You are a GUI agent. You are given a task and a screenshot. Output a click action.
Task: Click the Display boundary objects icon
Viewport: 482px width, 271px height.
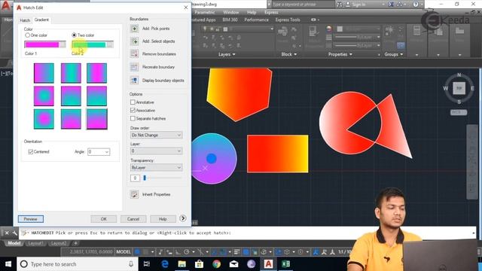coord(134,81)
